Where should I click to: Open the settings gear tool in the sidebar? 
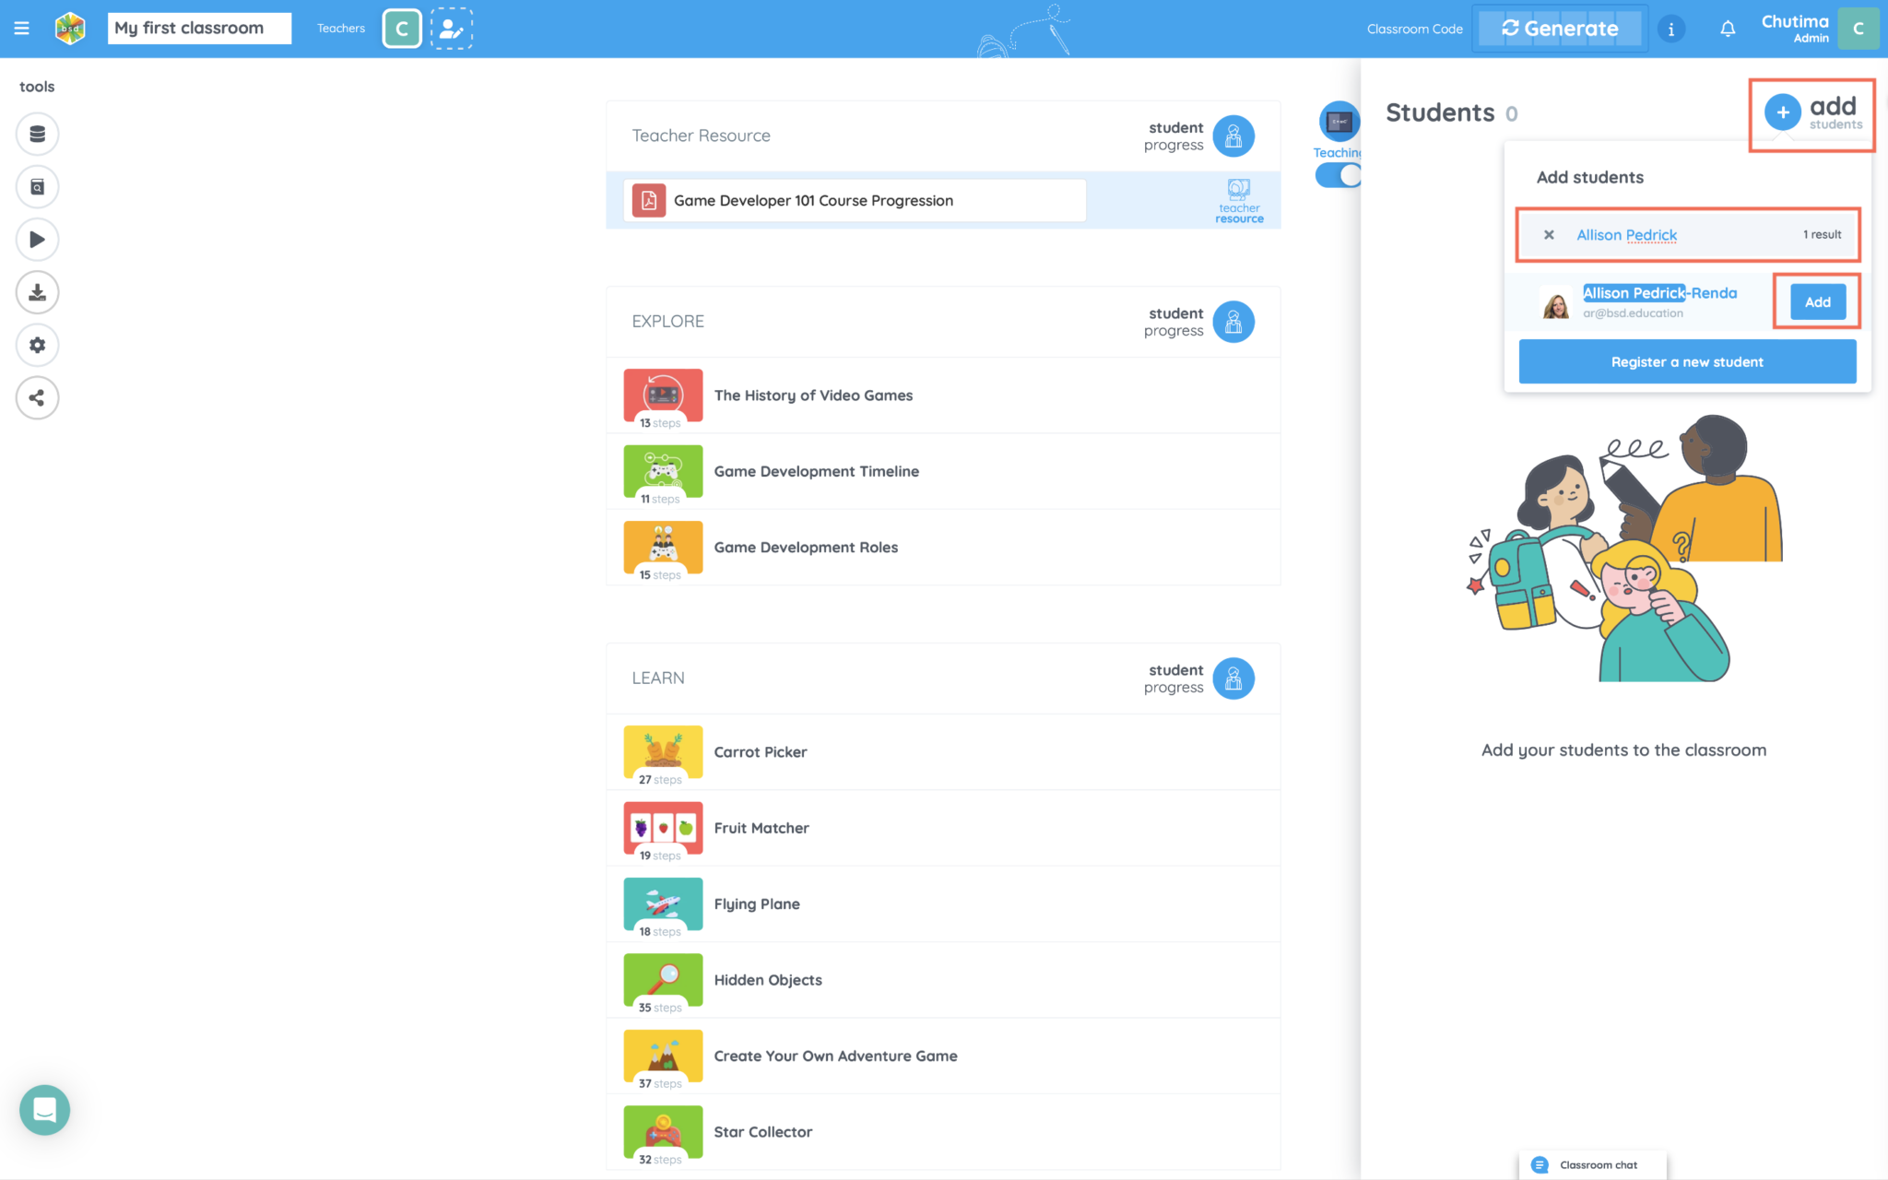[x=37, y=345]
